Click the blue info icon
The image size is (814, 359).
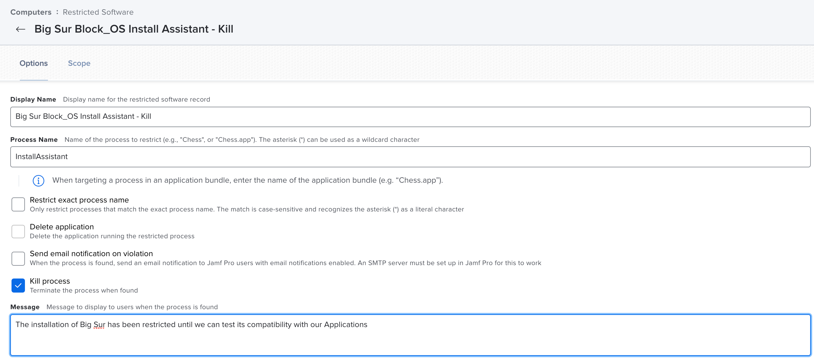click(x=38, y=180)
